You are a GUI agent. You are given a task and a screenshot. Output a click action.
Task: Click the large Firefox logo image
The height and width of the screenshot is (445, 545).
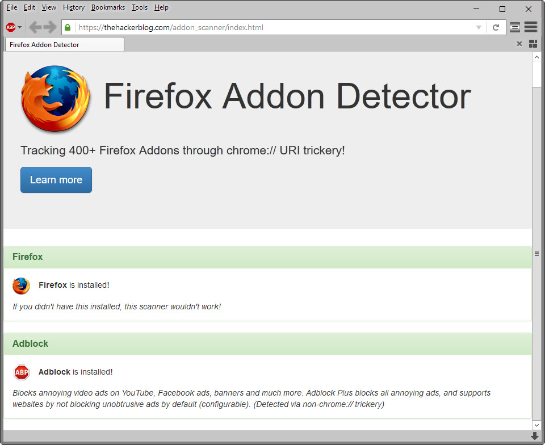[55, 99]
